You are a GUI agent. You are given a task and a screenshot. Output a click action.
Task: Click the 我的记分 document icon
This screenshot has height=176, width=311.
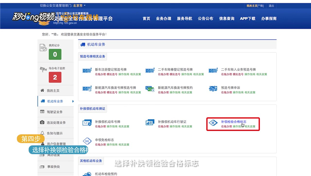pyautogui.click(x=43, y=47)
